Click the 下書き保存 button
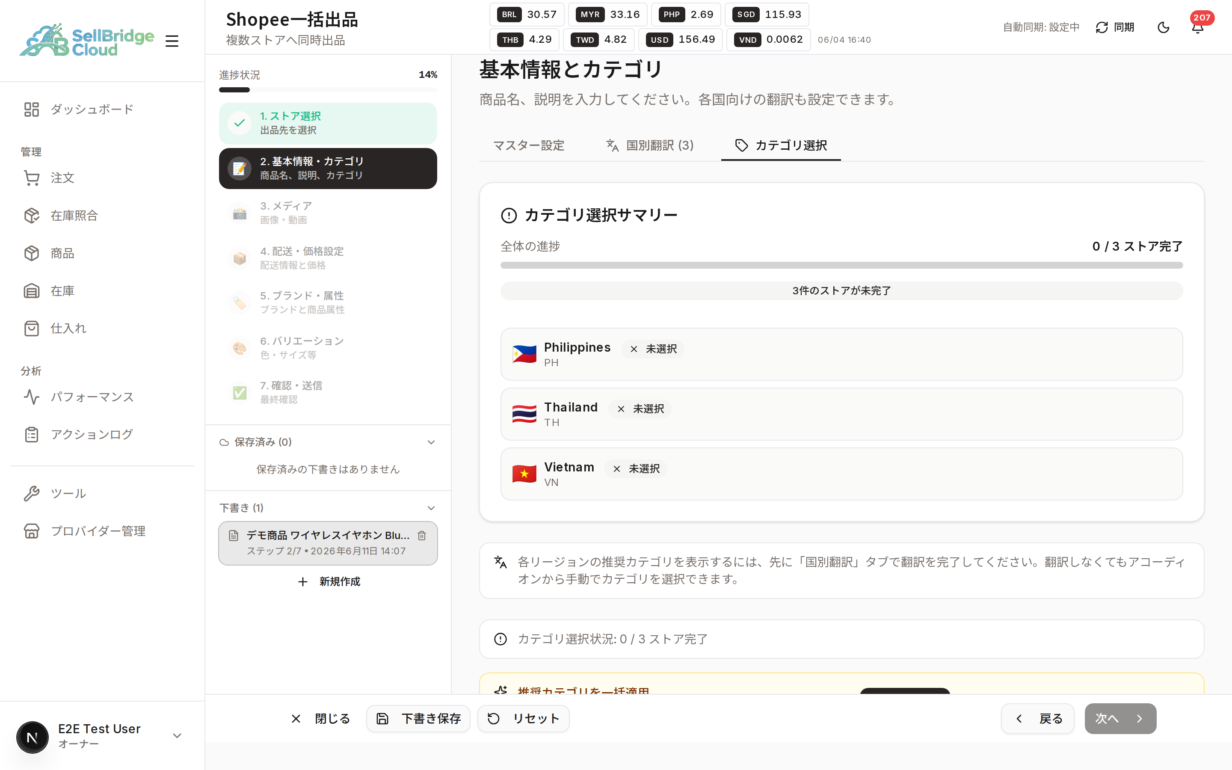Viewport: 1232px width, 770px height. click(418, 719)
